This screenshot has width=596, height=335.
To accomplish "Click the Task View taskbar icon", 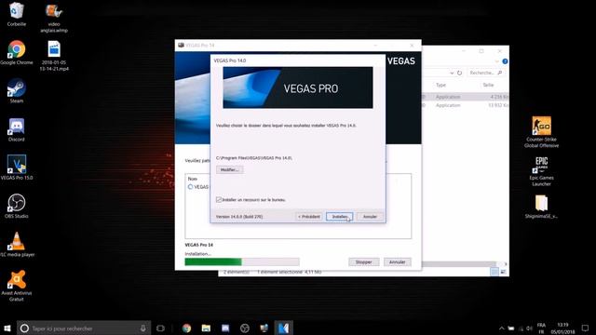I will (x=160, y=328).
